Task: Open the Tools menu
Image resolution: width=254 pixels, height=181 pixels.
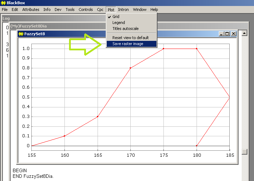Action: (x=70, y=10)
